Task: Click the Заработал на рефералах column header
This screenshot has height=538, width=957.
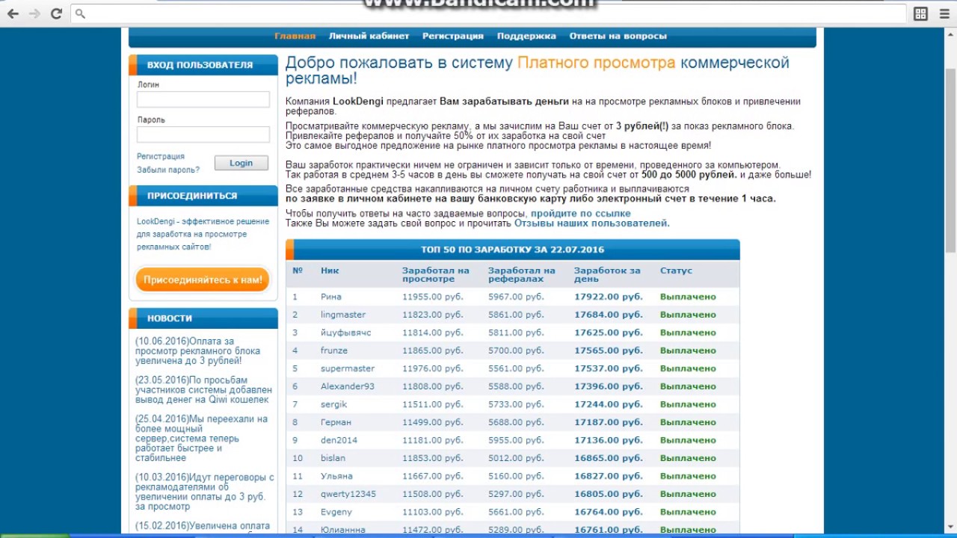Action: (522, 274)
